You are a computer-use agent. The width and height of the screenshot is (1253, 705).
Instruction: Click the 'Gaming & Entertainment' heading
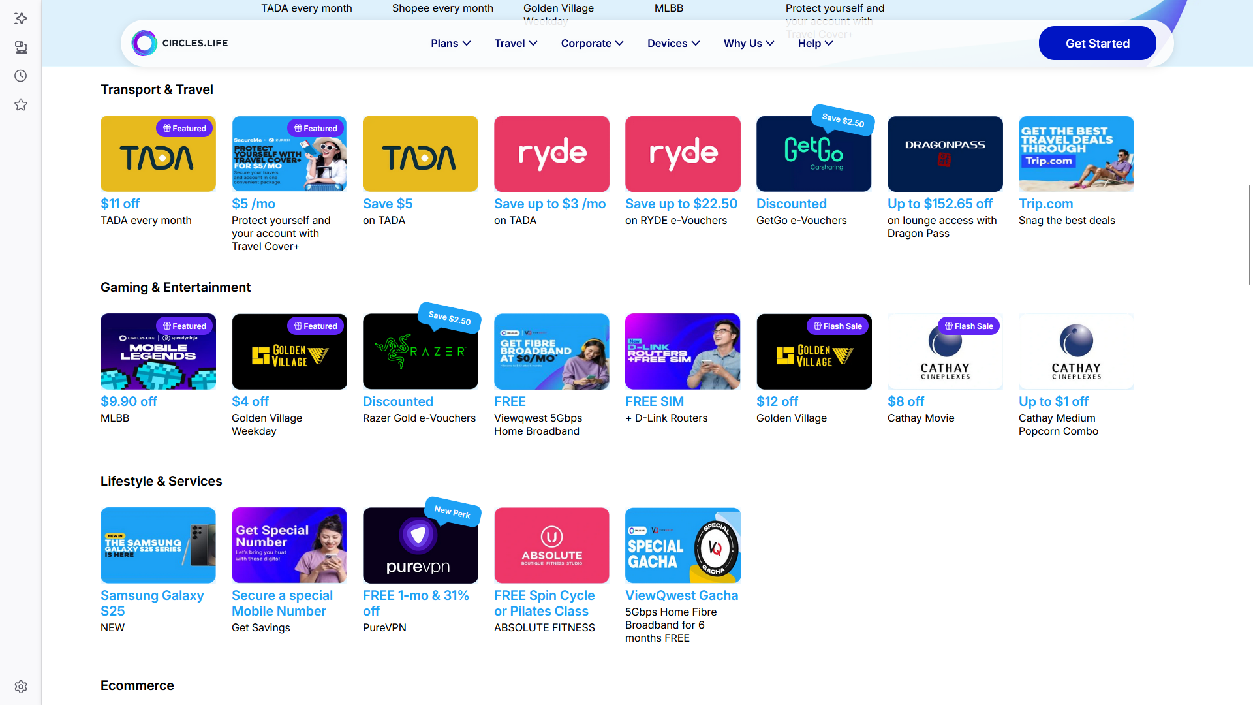(176, 287)
